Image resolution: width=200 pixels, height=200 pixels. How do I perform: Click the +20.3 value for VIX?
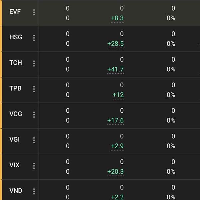(x=116, y=172)
